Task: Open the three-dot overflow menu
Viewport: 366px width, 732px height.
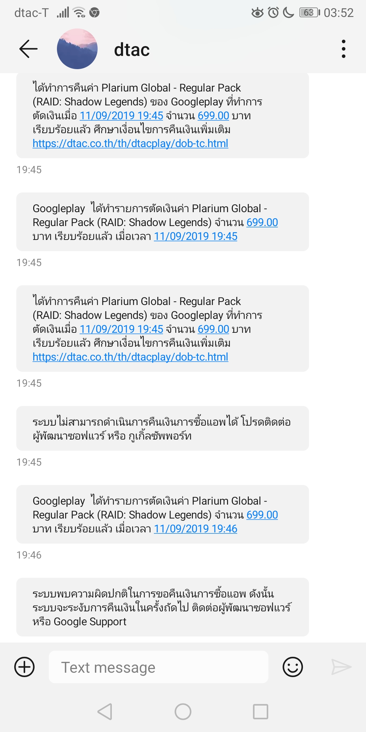Action: (343, 49)
